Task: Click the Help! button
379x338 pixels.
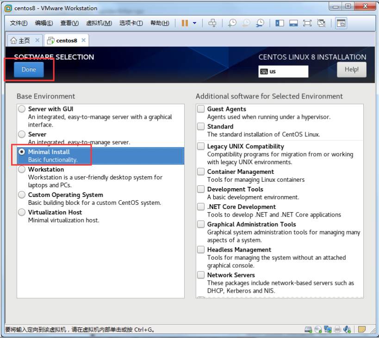Action: 351,70
